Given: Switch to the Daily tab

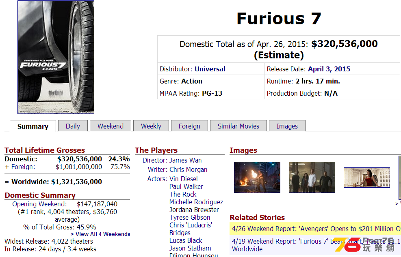Looking at the screenshot, I should 73,126.
